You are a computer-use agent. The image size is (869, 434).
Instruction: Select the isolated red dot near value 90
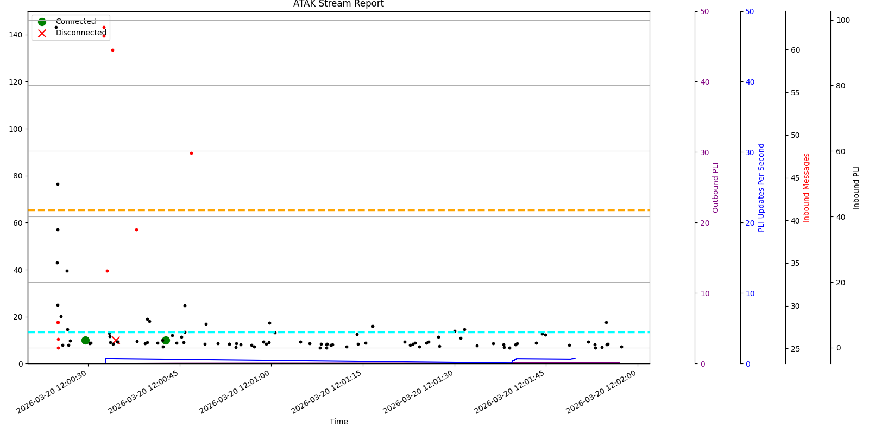(x=191, y=153)
